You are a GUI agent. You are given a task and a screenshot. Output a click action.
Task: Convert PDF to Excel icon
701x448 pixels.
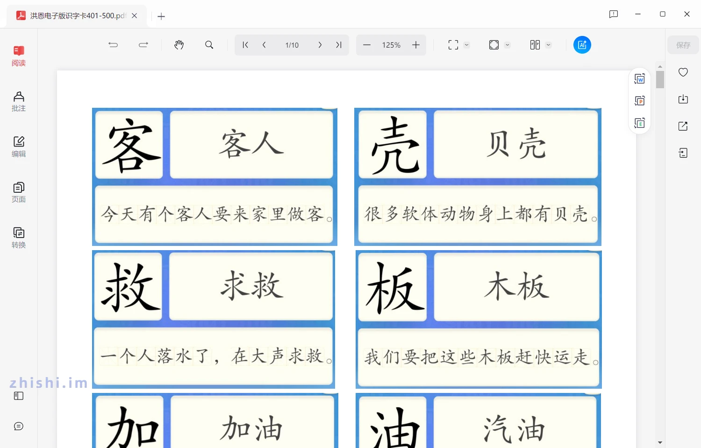[x=640, y=123]
